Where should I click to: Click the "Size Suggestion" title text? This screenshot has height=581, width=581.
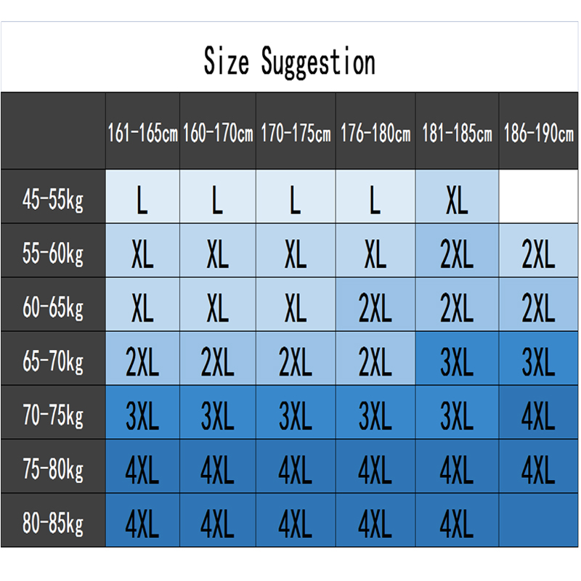(x=289, y=61)
